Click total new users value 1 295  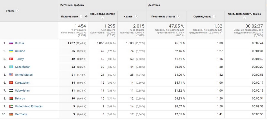pos(109,26)
